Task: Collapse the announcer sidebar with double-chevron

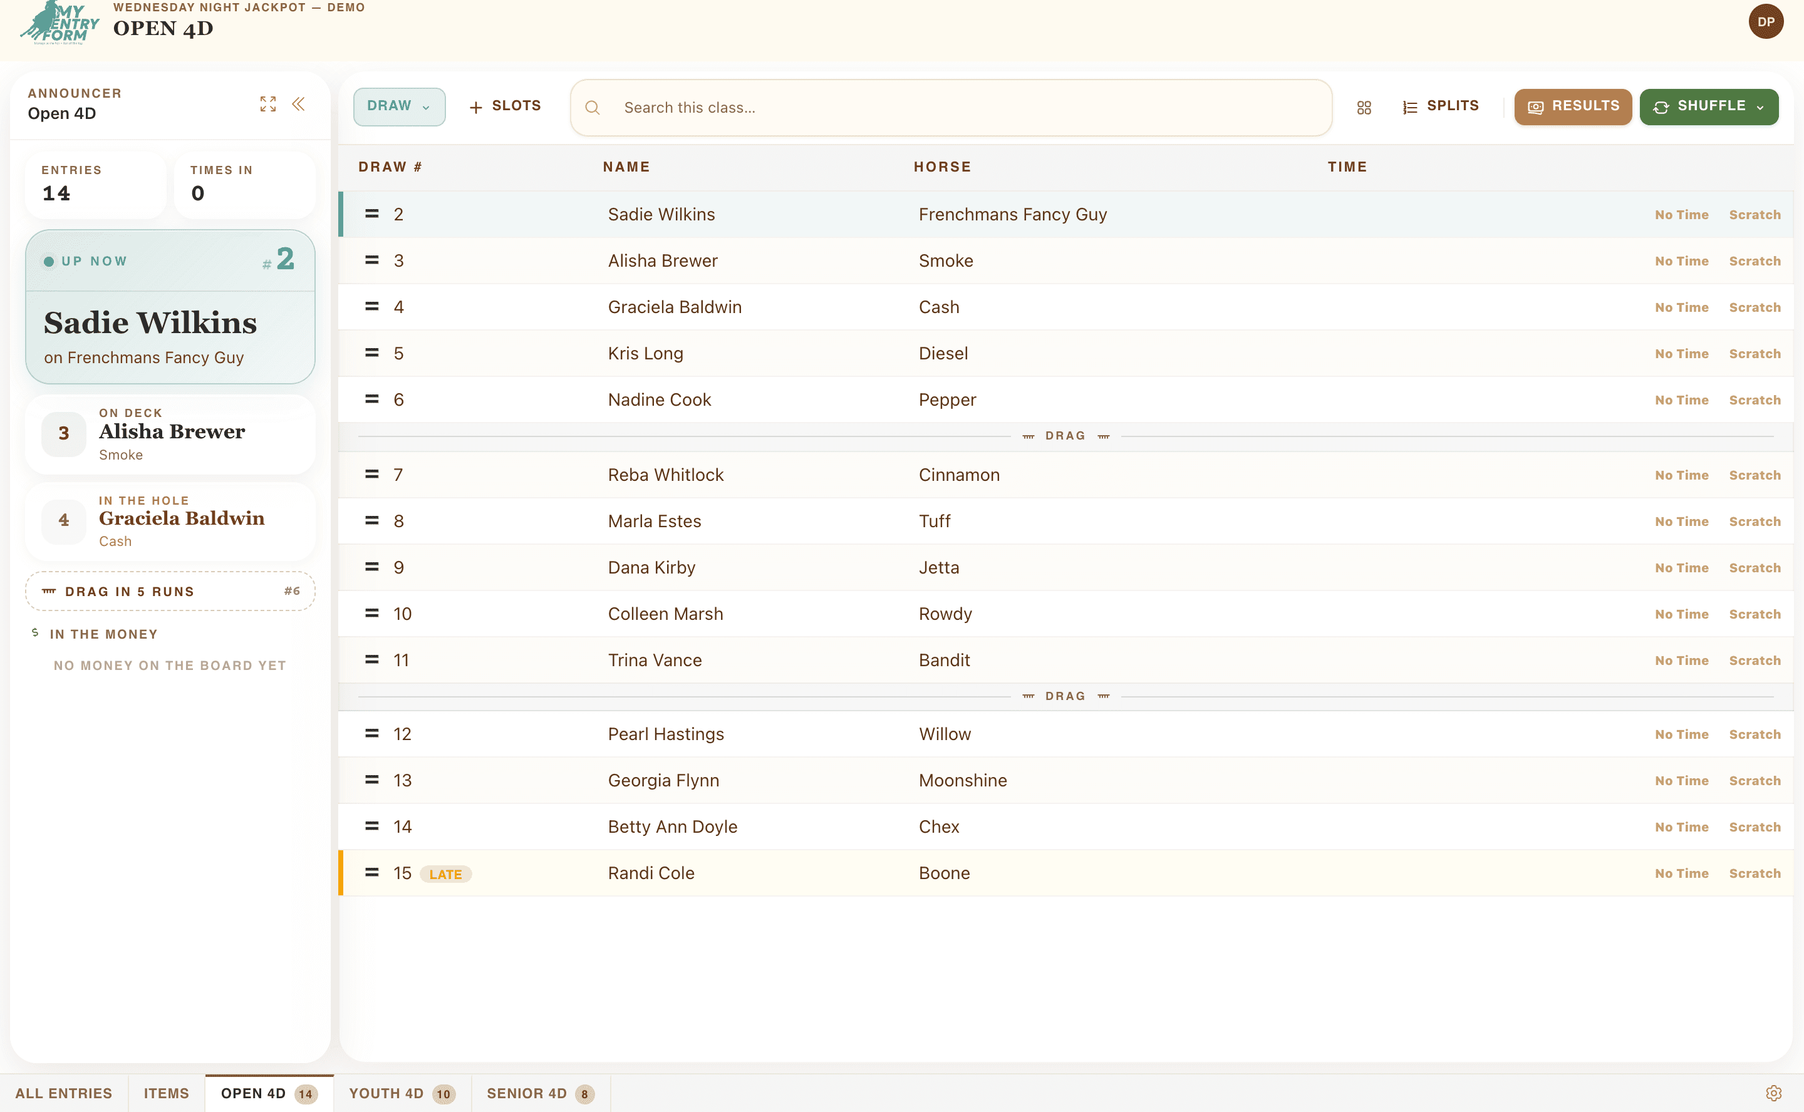Action: coord(299,105)
